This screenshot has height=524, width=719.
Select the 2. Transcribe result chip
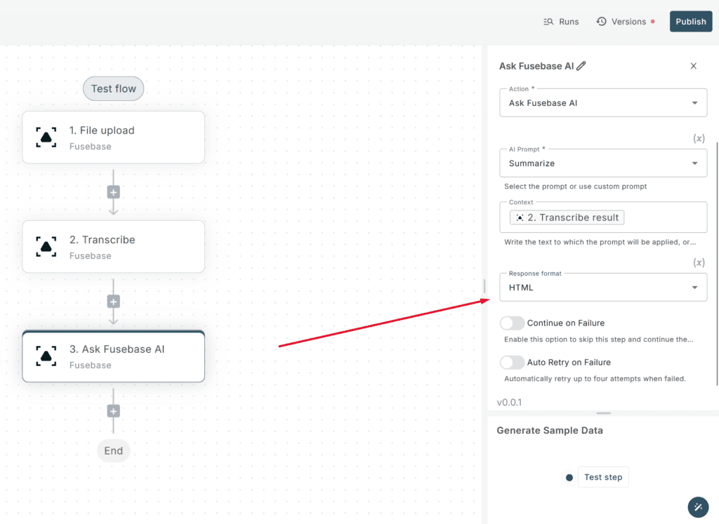click(567, 217)
